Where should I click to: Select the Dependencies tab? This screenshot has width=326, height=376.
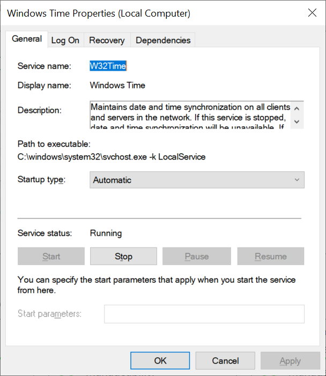pyautogui.click(x=163, y=40)
